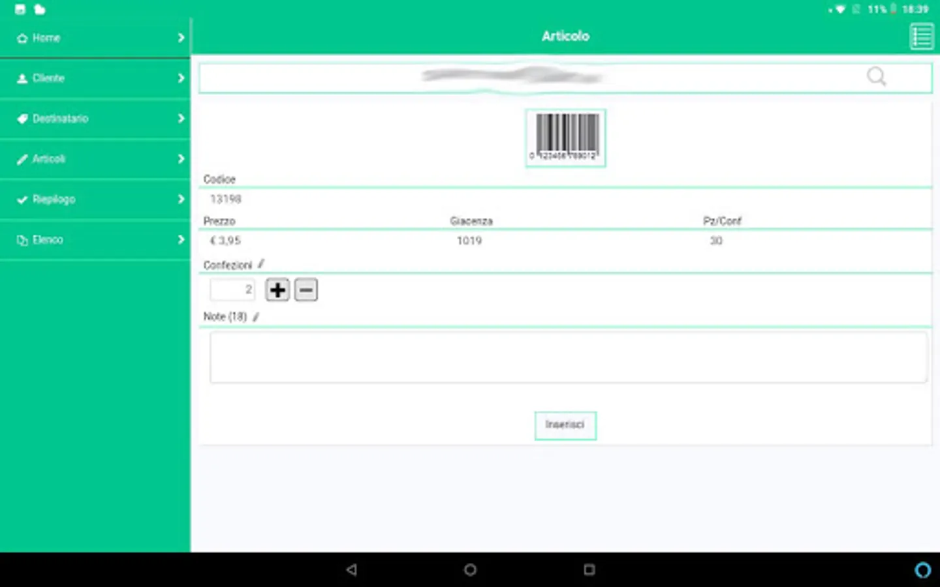940x587 pixels.
Task: Tap the blue assistant circle icon
Action: coord(923,570)
